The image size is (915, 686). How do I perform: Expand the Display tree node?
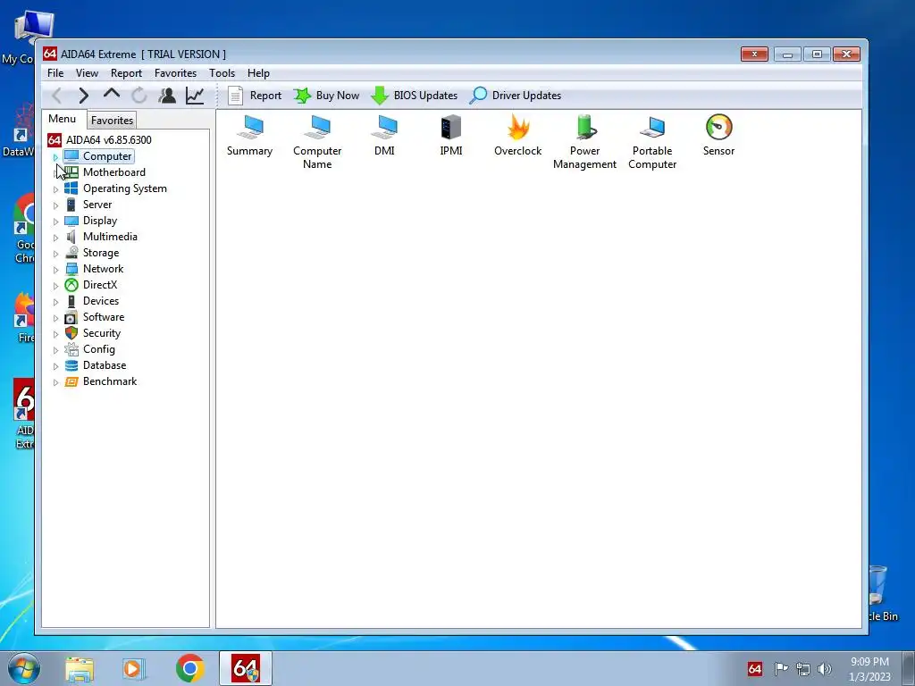point(55,222)
